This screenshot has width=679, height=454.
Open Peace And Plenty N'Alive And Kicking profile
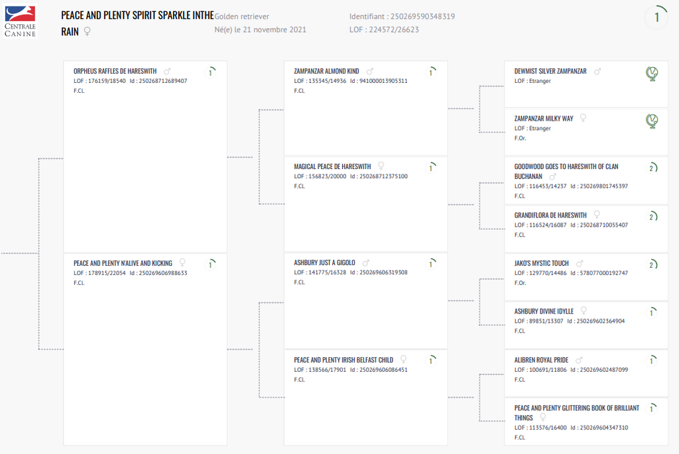(x=123, y=263)
